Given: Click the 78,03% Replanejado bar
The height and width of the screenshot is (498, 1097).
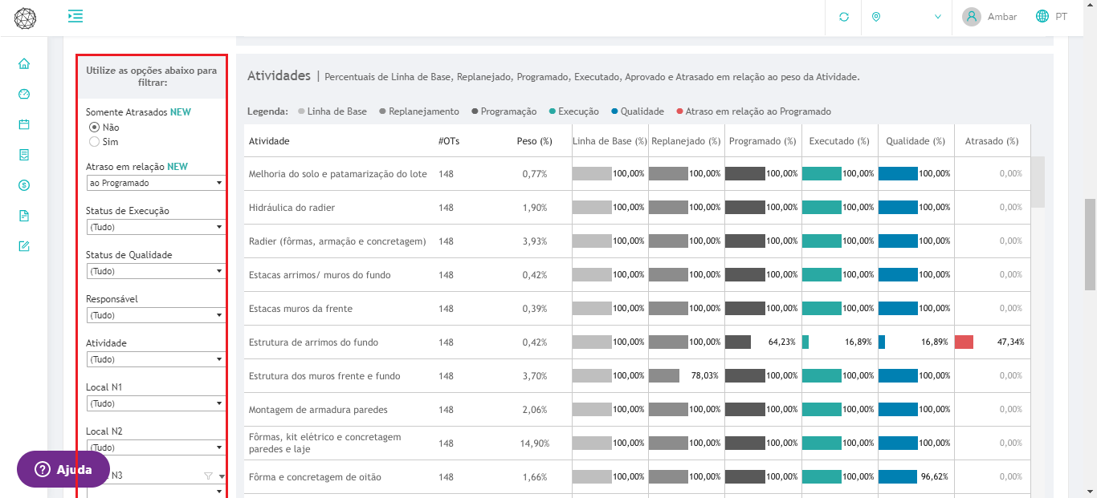Looking at the screenshot, I should (x=664, y=376).
